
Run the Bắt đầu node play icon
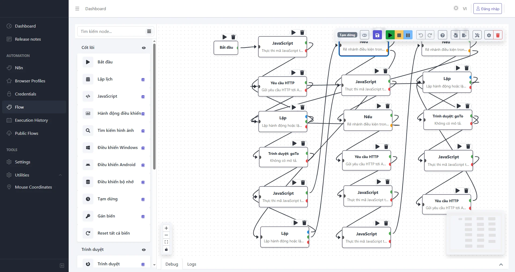(225, 37)
